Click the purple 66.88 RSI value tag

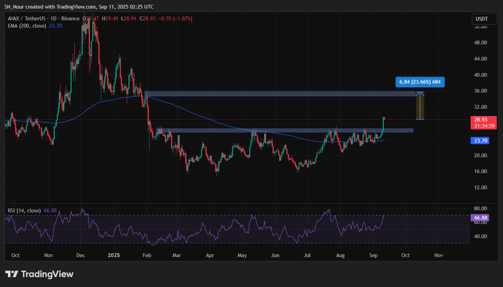480,217
